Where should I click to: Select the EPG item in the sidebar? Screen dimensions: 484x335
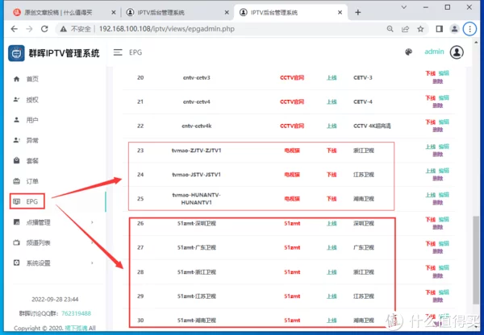(27, 201)
